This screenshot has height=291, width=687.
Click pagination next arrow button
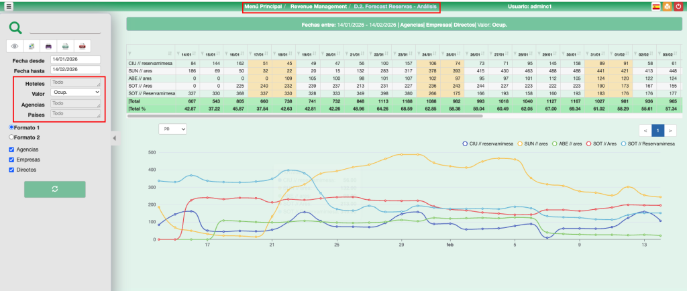[670, 130]
